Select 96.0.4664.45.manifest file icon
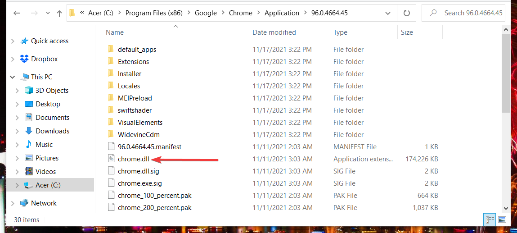This screenshot has width=517, height=233. pos(111,146)
